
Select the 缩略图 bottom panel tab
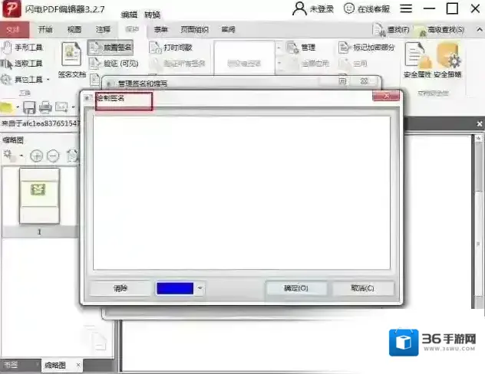pyautogui.click(x=55, y=366)
